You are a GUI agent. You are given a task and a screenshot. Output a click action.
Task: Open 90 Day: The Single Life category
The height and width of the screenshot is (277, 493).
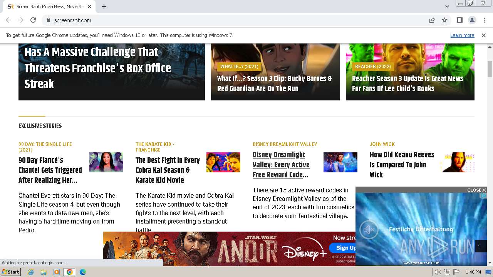pyautogui.click(x=45, y=147)
